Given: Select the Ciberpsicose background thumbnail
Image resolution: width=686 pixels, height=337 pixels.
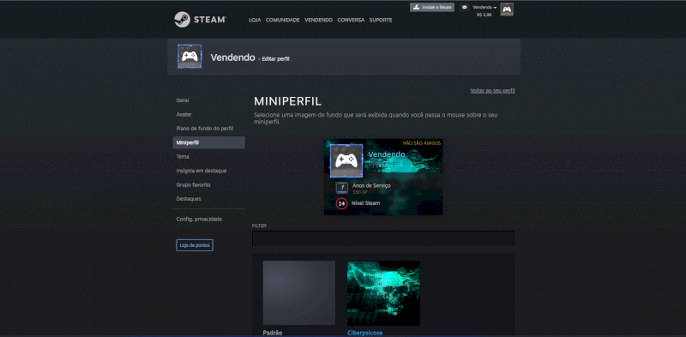Looking at the screenshot, I should coord(383,292).
